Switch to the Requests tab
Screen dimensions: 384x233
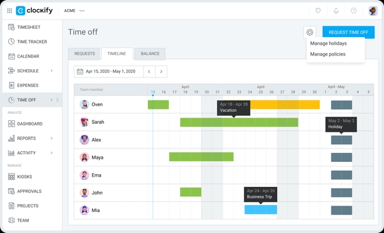(84, 54)
